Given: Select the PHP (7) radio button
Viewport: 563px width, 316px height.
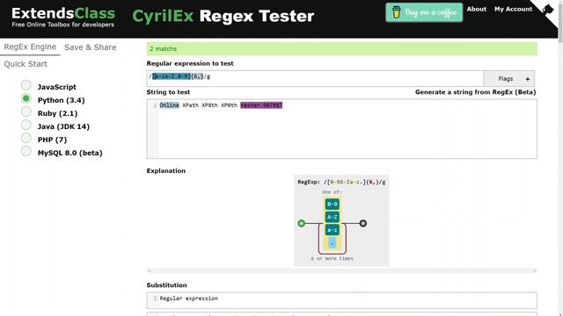Looking at the screenshot, I should point(26,138).
